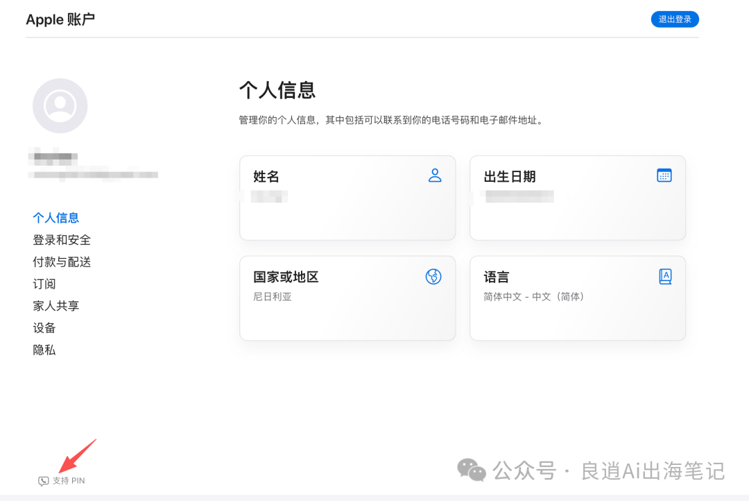
Task: Go to 登录和安全 section
Action: (62, 240)
